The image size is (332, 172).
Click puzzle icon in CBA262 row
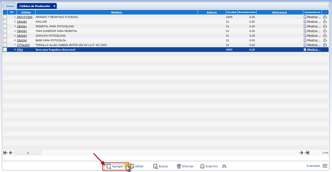click(x=325, y=31)
